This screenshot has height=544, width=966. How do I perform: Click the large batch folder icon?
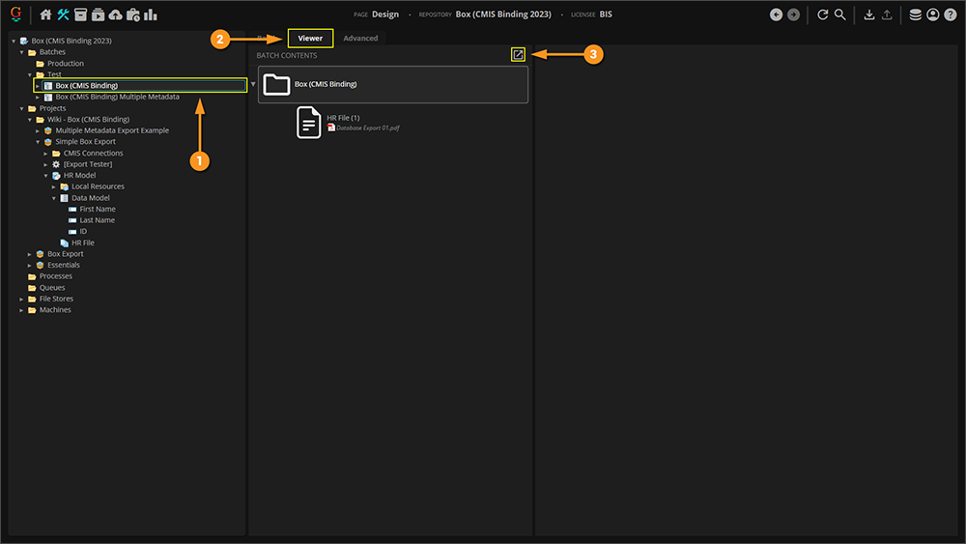pyautogui.click(x=276, y=84)
